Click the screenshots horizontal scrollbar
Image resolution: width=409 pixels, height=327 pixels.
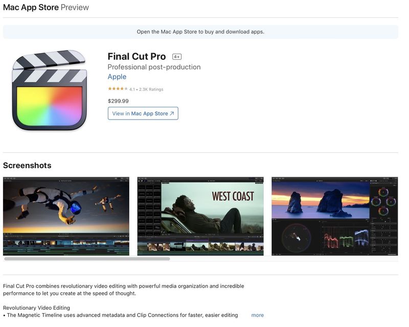[87, 259]
